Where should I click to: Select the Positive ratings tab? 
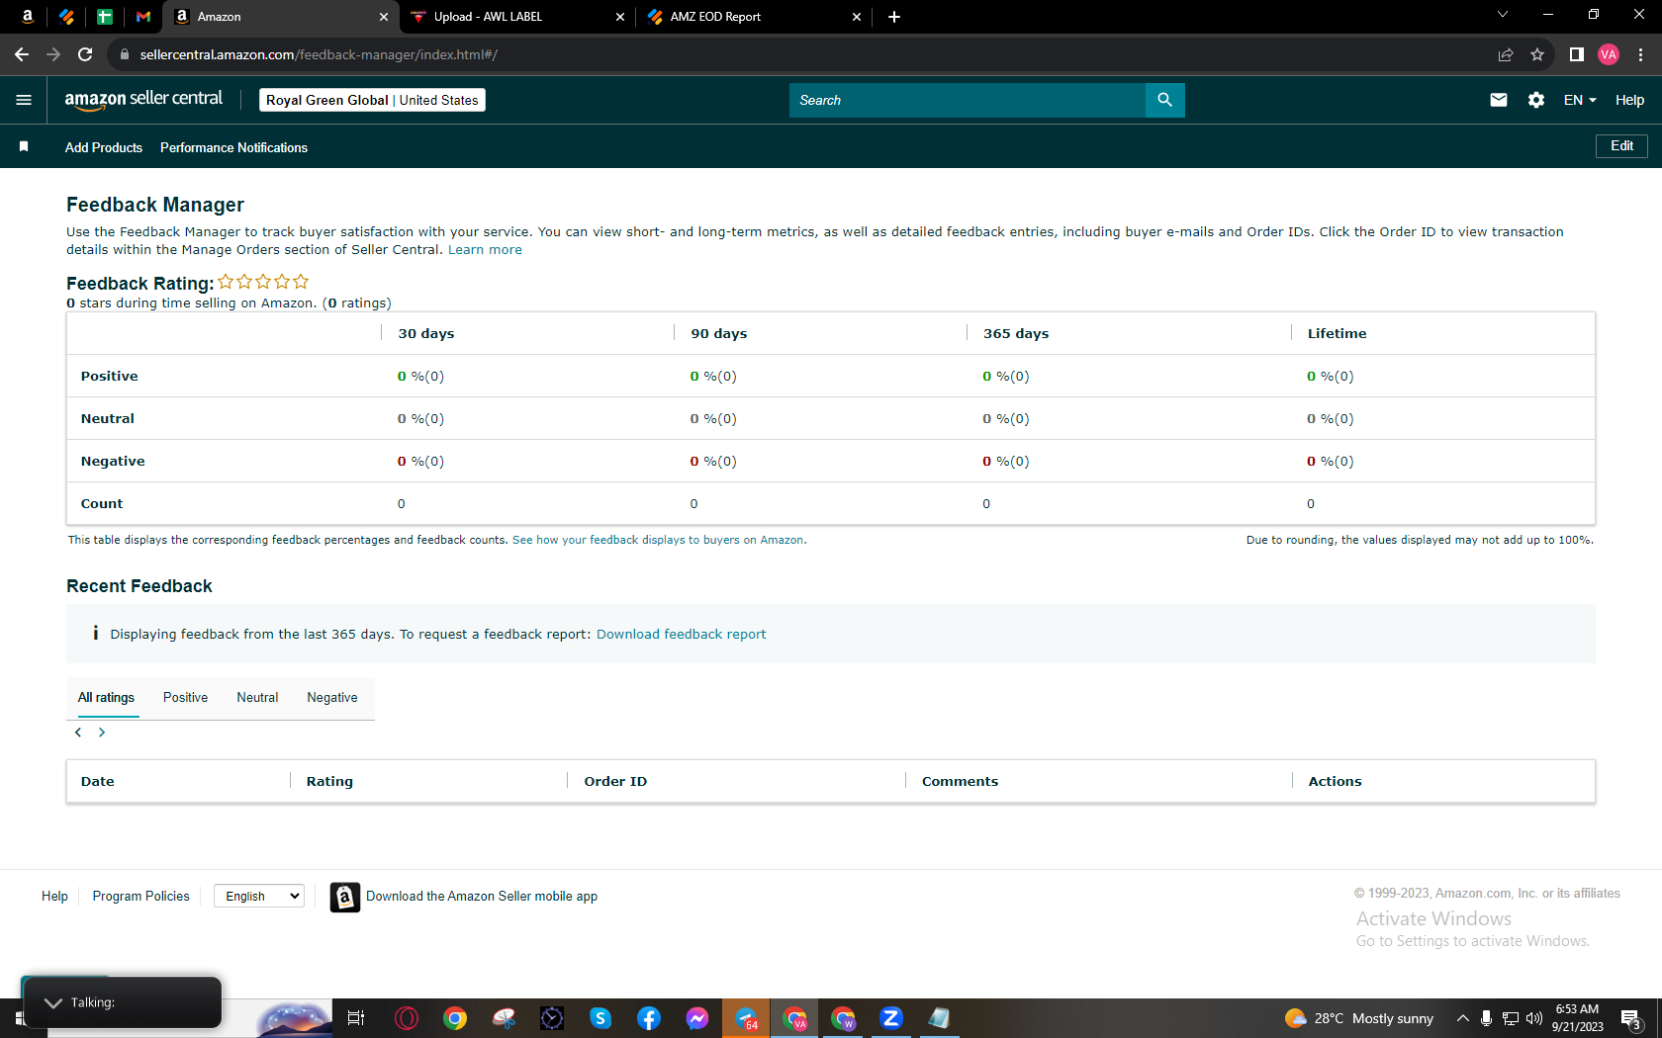click(x=186, y=698)
